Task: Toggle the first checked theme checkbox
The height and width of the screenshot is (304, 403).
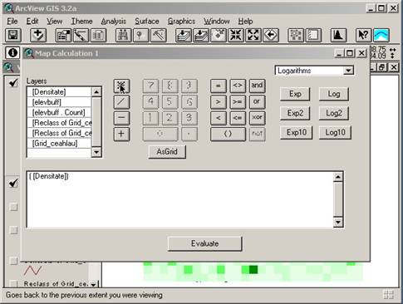Action: (x=13, y=82)
